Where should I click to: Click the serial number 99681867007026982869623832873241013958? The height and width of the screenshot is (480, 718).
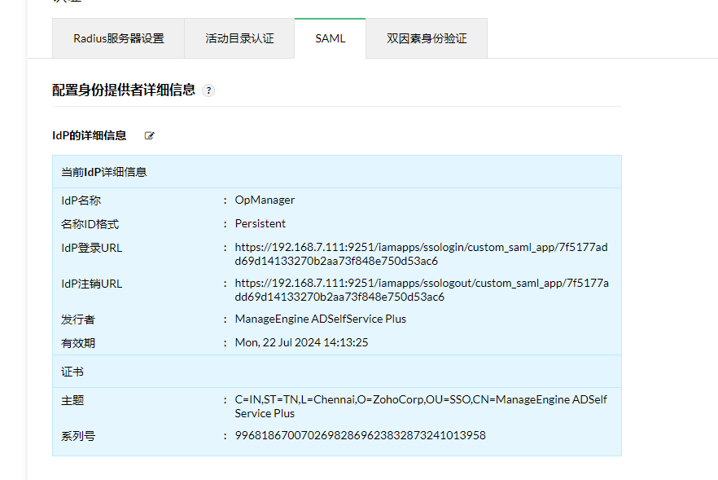point(361,435)
